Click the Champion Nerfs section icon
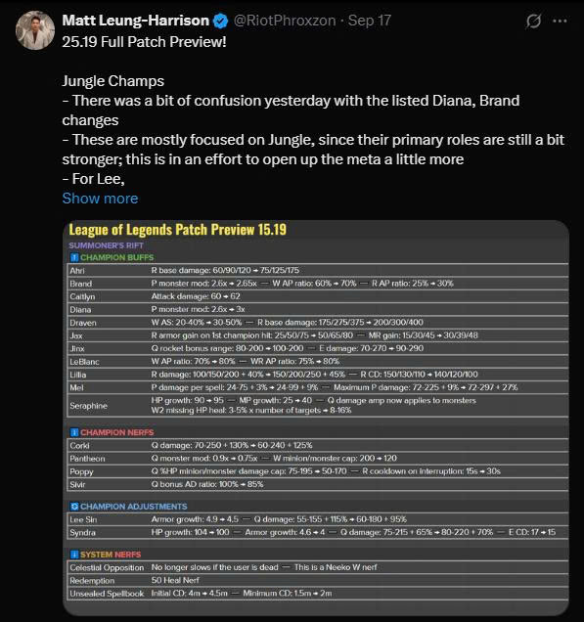 pos(74,432)
